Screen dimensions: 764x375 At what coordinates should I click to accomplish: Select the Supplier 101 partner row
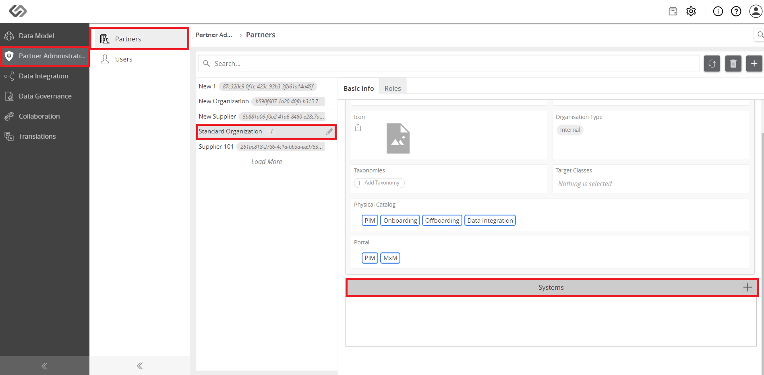pyautogui.click(x=267, y=147)
